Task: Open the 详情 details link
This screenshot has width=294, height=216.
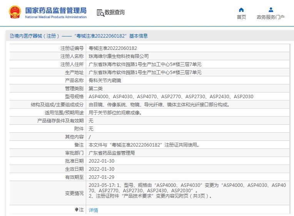Action: [x=93, y=210]
